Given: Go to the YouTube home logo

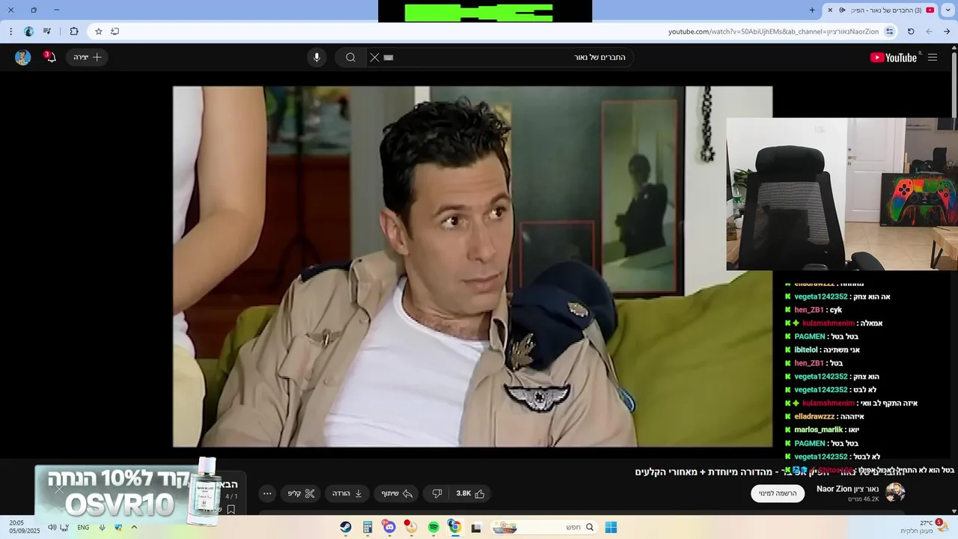Looking at the screenshot, I should point(894,58).
